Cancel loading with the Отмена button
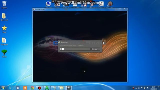 point(95,49)
